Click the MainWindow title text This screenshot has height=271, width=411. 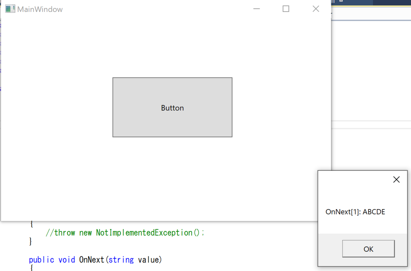coord(40,9)
